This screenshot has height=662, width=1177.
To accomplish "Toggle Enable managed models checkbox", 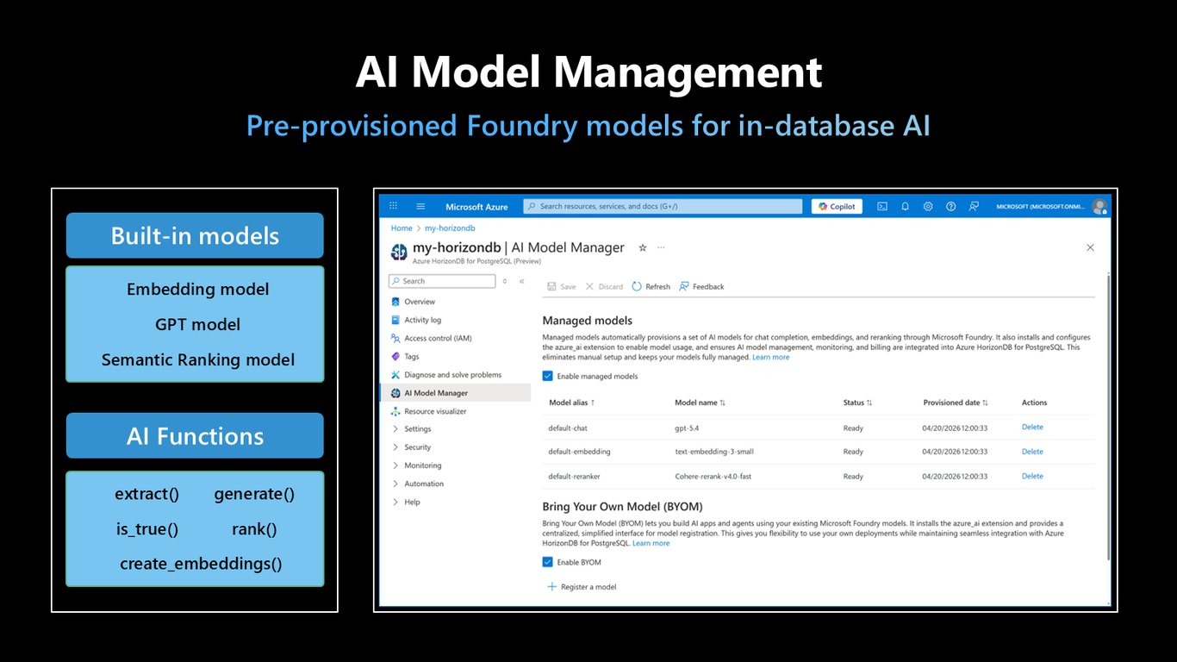I will point(547,376).
